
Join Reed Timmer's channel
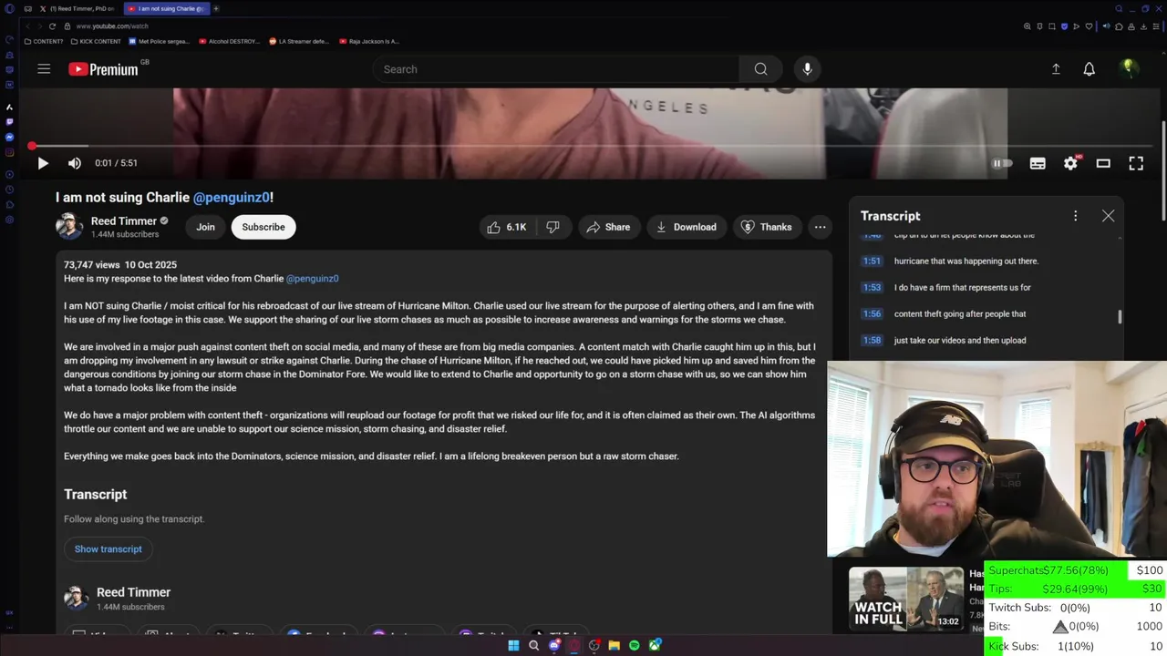coord(205,227)
